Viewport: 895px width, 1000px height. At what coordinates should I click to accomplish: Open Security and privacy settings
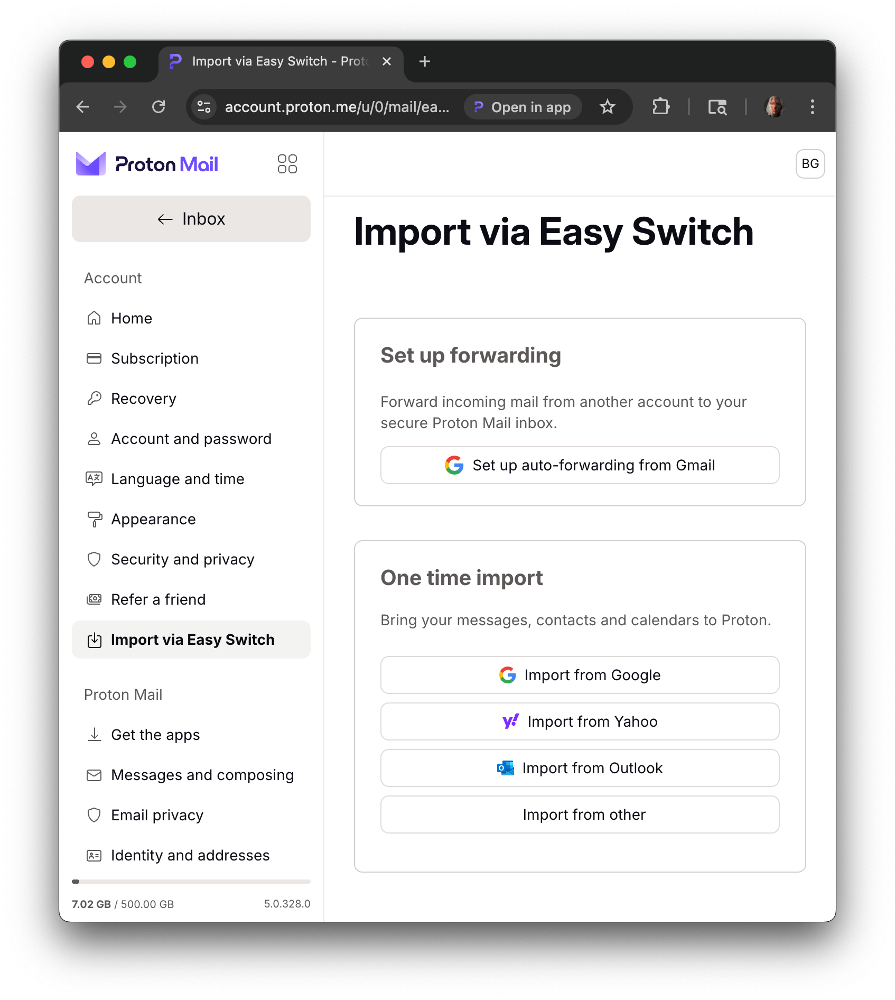(191, 559)
